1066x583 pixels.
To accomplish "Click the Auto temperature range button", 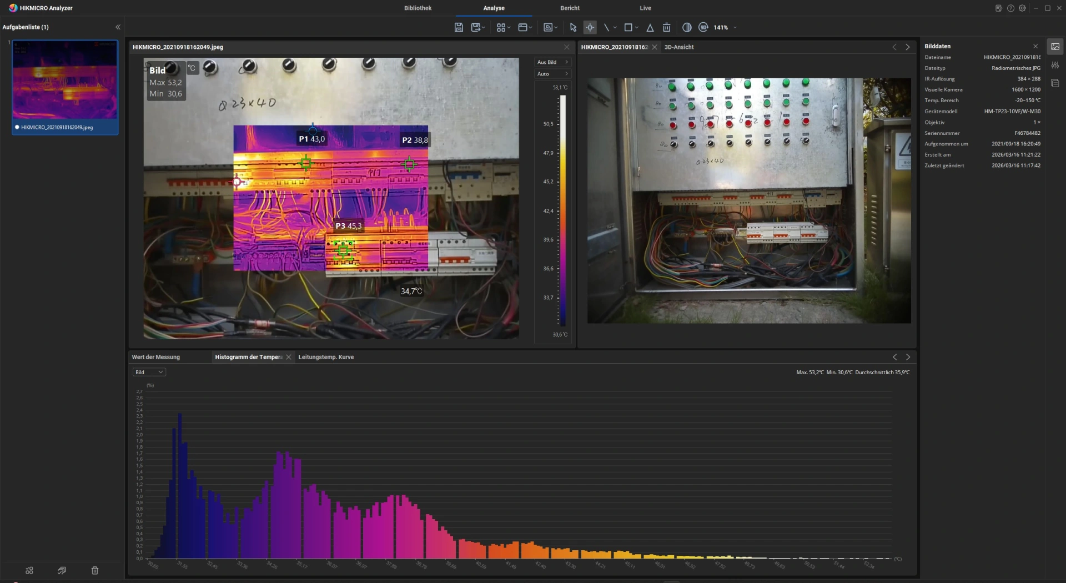I will coord(552,74).
